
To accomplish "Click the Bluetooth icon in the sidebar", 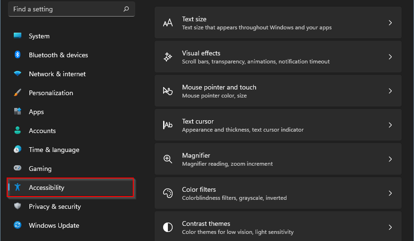I will (x=18, y=54).
